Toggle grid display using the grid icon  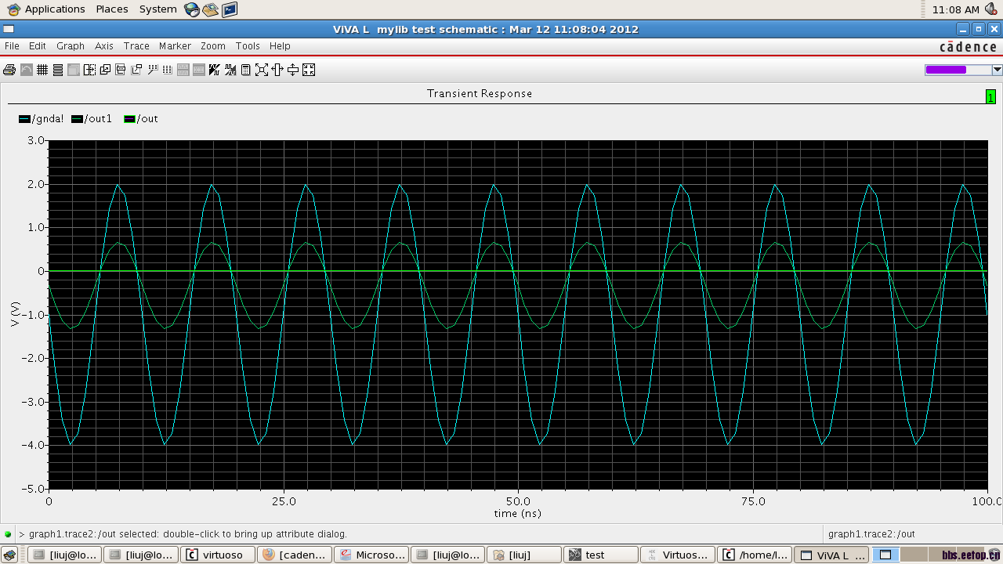[42, 70]
